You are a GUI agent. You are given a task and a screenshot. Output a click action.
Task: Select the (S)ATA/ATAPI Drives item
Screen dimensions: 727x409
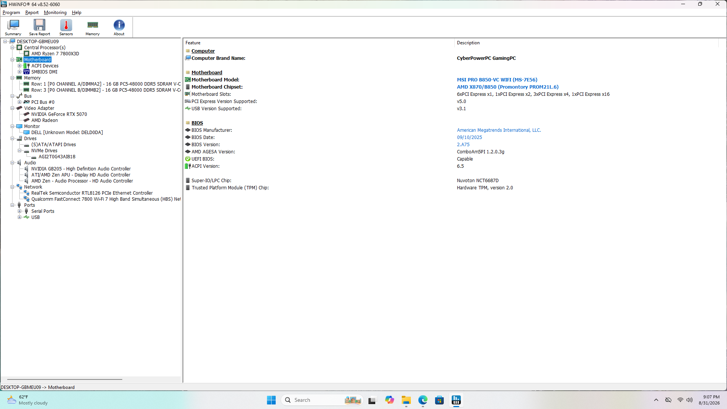click(53, 145)
